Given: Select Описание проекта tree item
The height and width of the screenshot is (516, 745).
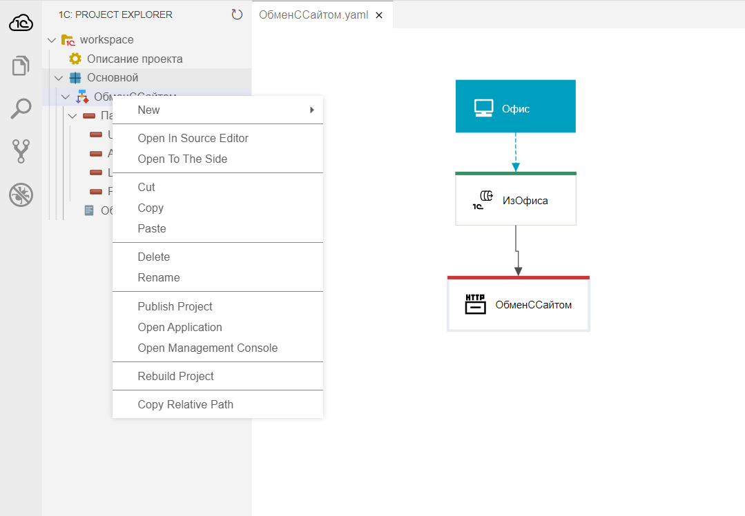Looking at the screenshot, I should [x=134, y=59].
